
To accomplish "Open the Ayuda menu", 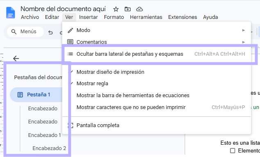I will click(x=210, y=17).
